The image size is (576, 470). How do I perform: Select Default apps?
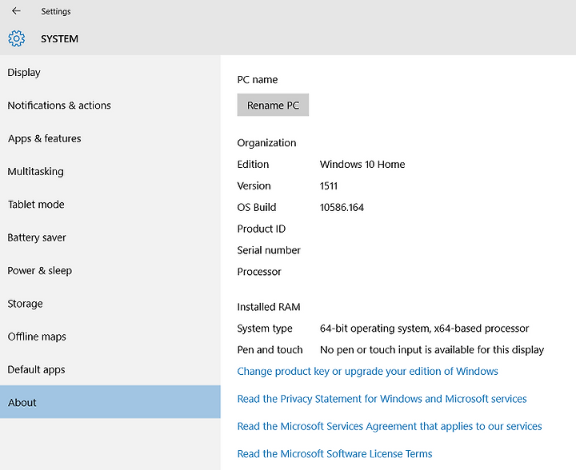pos(110,369)
